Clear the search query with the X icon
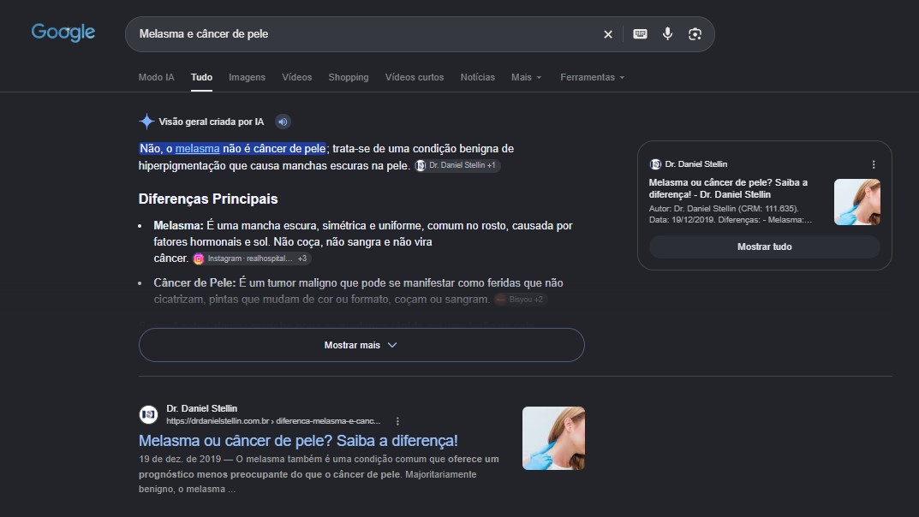Screen dimensions: 919x517 (608, 34)
